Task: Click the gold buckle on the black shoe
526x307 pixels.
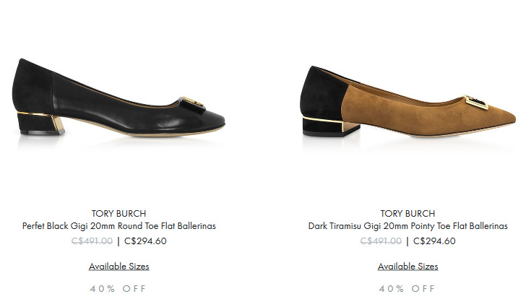Action: point(192,103)
